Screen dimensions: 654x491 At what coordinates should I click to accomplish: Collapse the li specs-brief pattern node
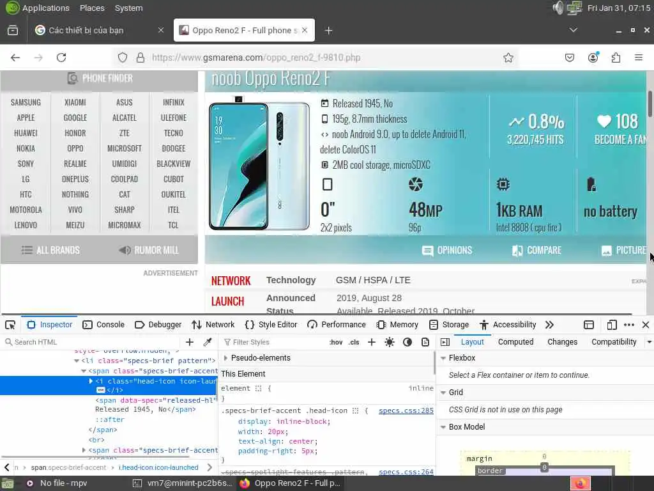(x=77, y=361)
